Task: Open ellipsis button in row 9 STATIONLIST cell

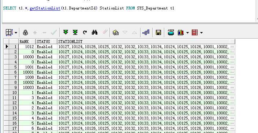Action: tap(232, 87)
